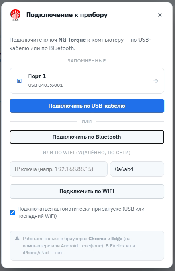The height and width of the screenshot is (271, 175).
Task: Click the Порт 1 device name
Action: pos(37,76)
